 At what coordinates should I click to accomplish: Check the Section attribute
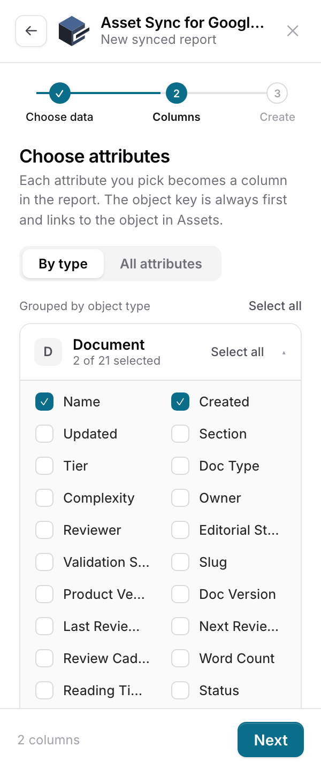tap(180, 434)
